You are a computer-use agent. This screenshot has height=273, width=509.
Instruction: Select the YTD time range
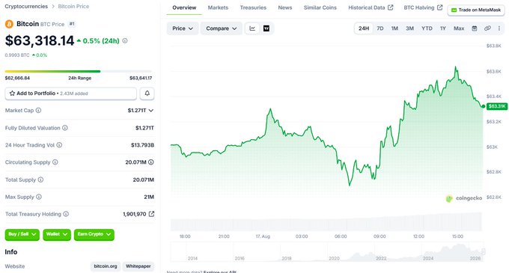[x=427, y=28]
